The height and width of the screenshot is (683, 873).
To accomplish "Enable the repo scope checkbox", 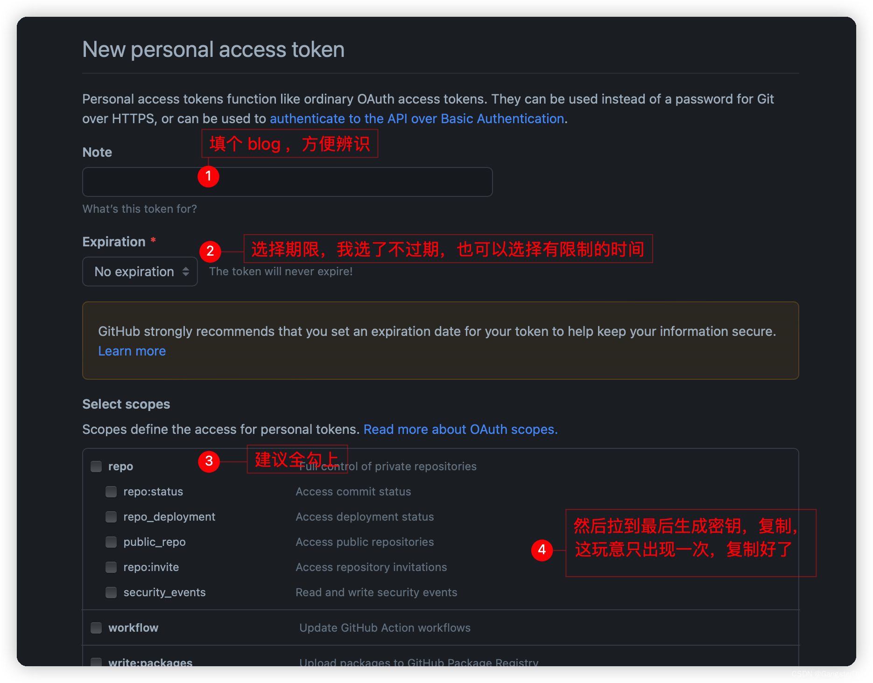I will (97, 467).
